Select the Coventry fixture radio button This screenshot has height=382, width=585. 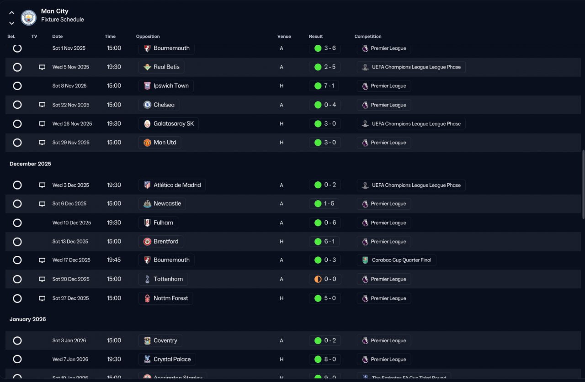coord(17,340)
